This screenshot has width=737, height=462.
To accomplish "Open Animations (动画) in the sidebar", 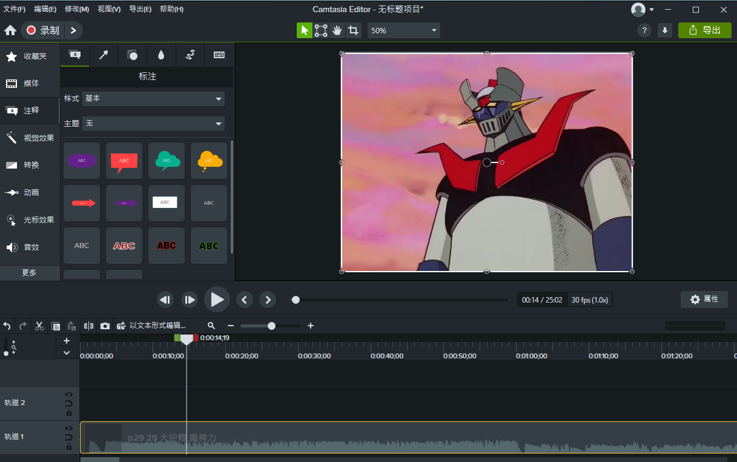I will pos(30,193).
